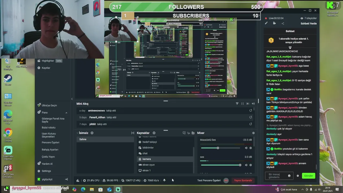
Task: Open Bahşiş Ayarları in sidebar
Action: click(50, 150)
